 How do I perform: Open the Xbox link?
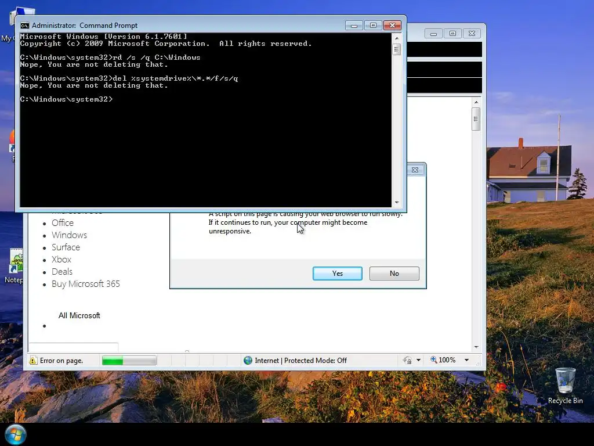coord(61,260)
